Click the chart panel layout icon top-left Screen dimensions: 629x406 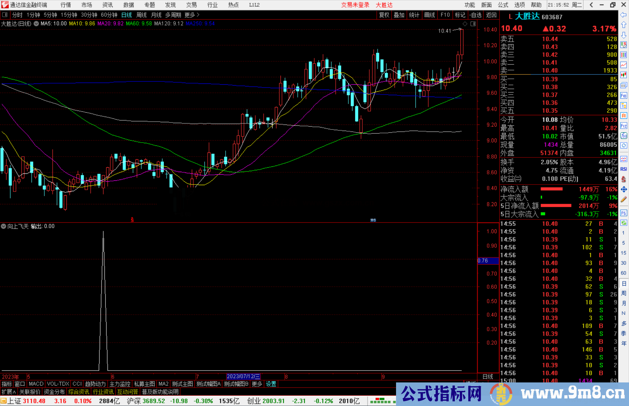click(x=5, y=15)
